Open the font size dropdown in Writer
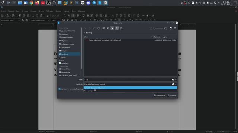238x133 pixels. pos(59,20)
